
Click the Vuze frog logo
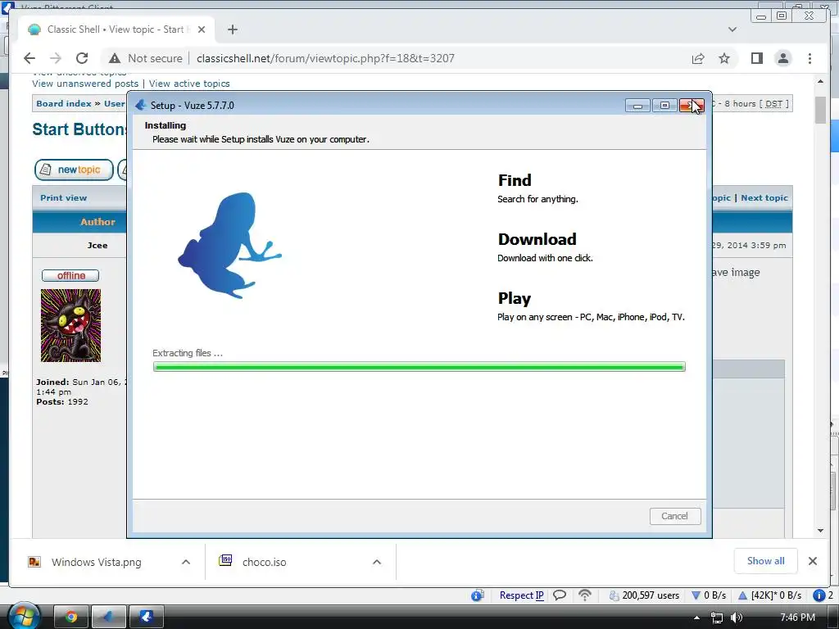[230, 245]
